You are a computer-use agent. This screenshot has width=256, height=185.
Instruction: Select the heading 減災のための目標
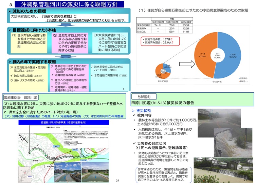tap(29, 11)
